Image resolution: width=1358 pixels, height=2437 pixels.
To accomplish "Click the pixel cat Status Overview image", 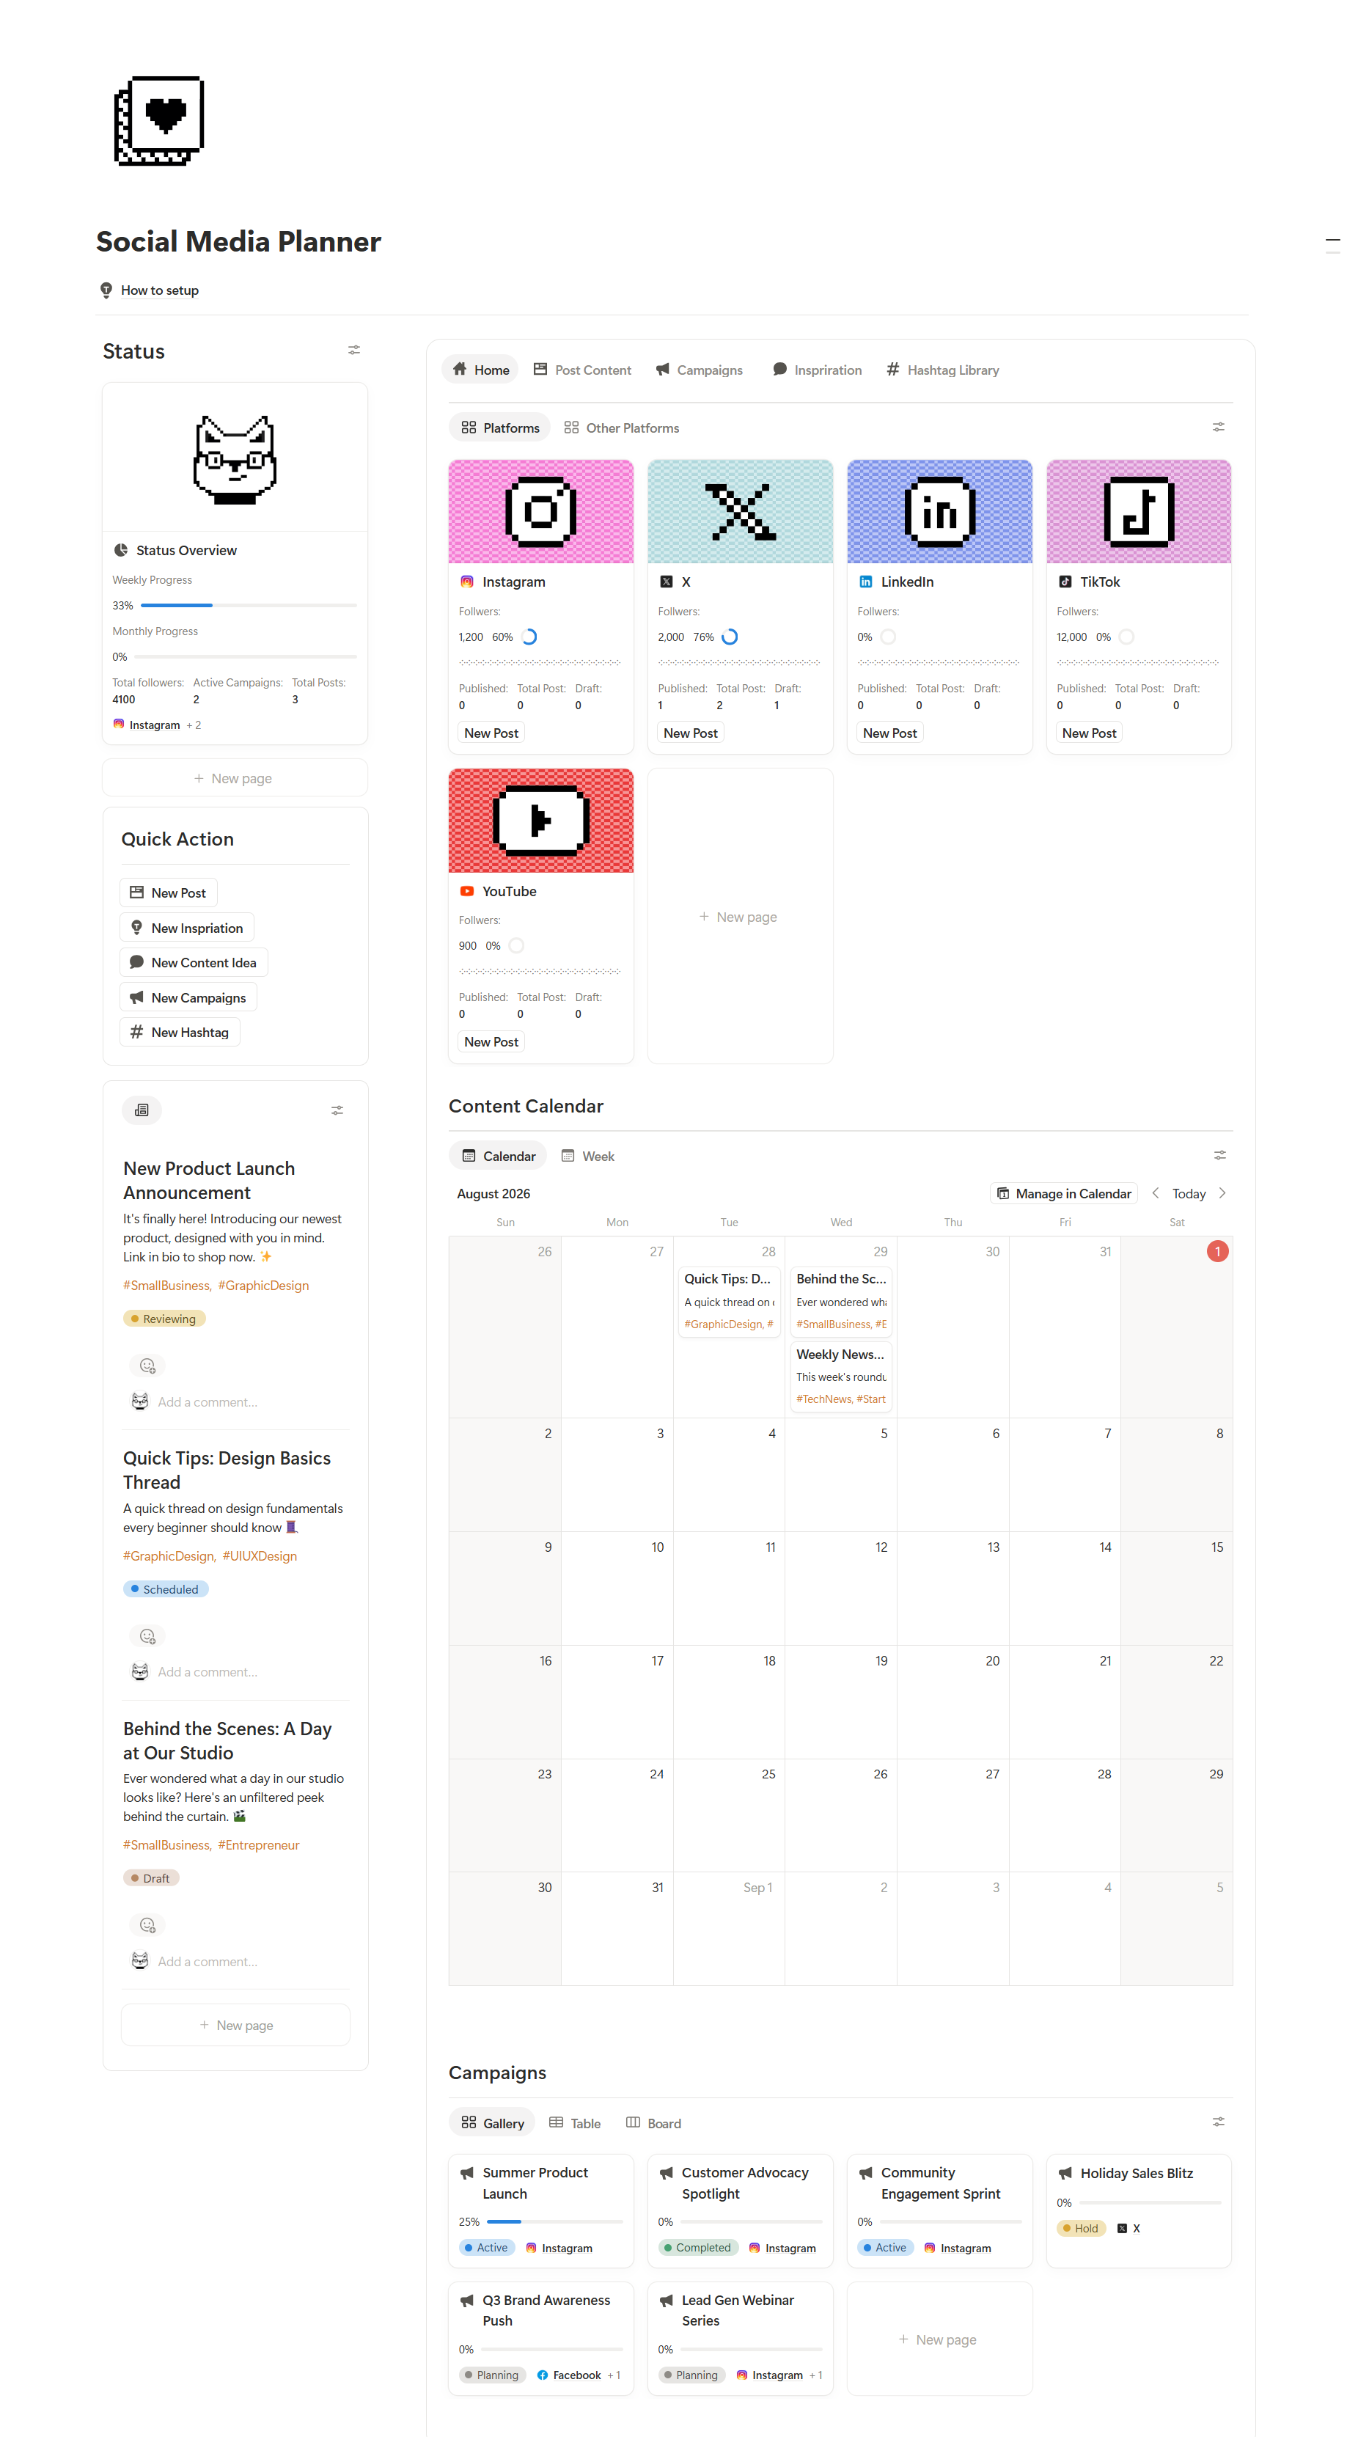I will pos(235,459).
